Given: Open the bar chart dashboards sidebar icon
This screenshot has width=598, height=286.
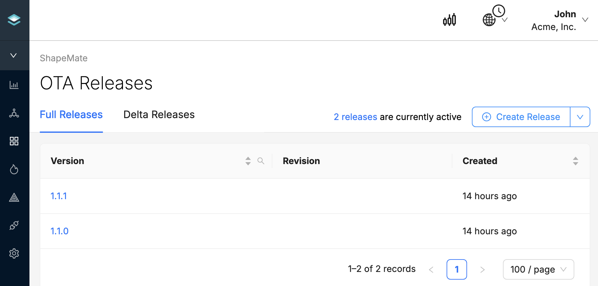Looking at the screenshot, I should (x=14, y=85).
